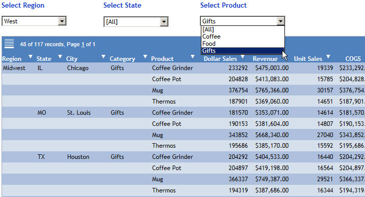Select the highlighted Gifts option
365x197 pixels.
click(x=243, y=51)
